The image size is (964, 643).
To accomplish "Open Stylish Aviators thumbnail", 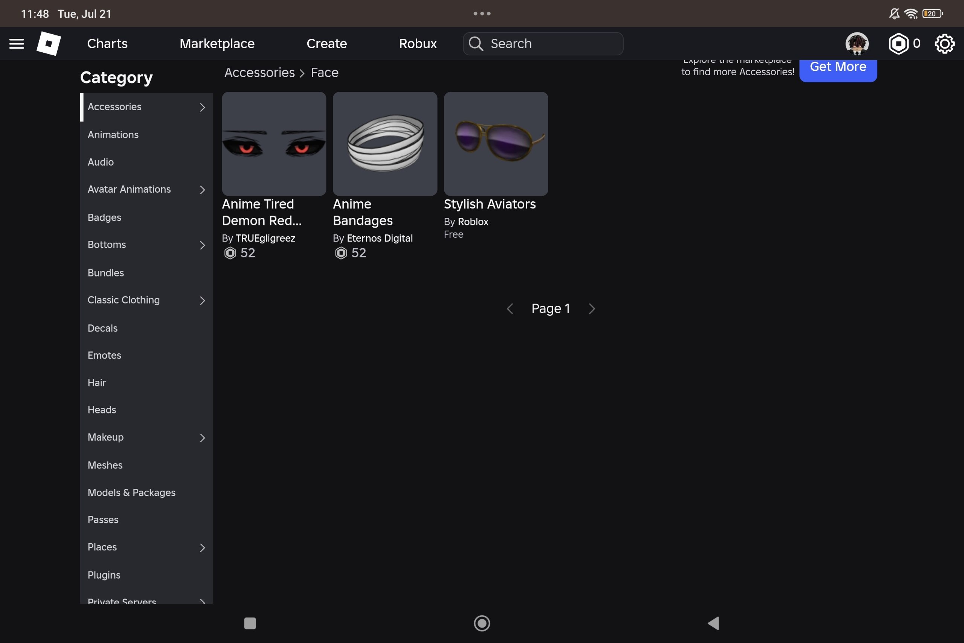I will click(496, 144).
